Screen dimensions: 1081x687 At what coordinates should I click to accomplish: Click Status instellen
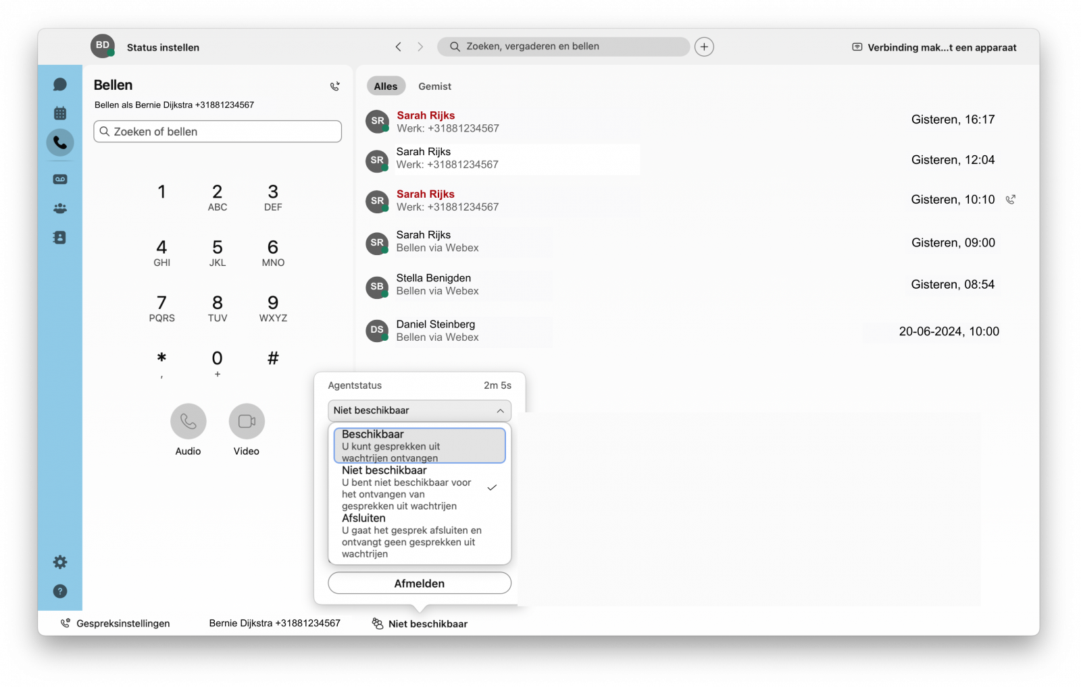(163, 47)
